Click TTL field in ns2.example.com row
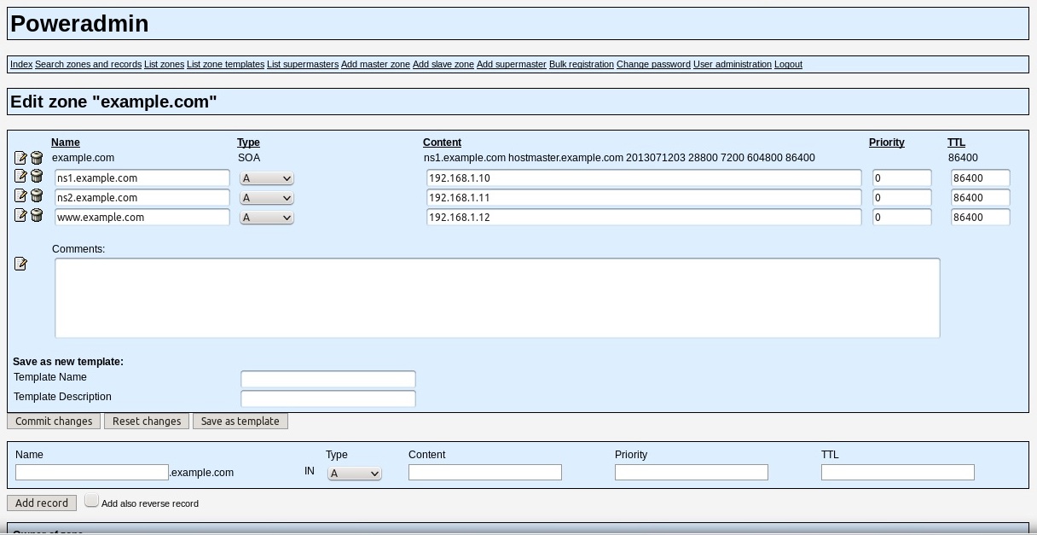Viewport: 1037px width, 535px height. coord(981,197)
